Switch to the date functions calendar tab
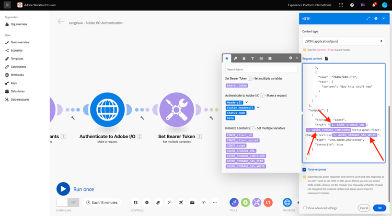 (x=261, y=58)
